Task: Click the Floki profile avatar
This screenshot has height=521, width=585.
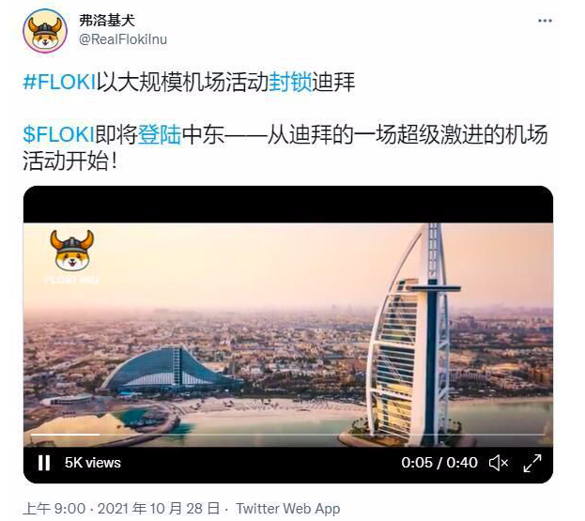Action: click(45, 32)
